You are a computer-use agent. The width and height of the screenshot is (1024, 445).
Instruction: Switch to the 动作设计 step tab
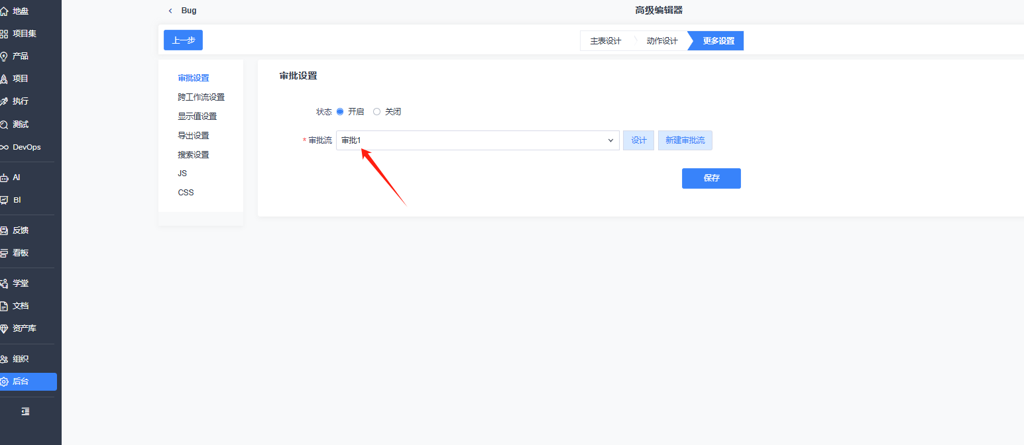[662, 41]
